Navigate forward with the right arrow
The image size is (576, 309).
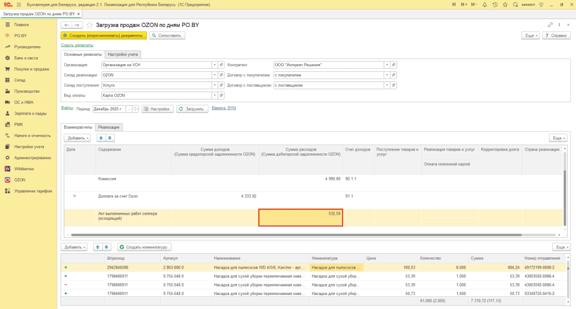(x=77, y=25)
